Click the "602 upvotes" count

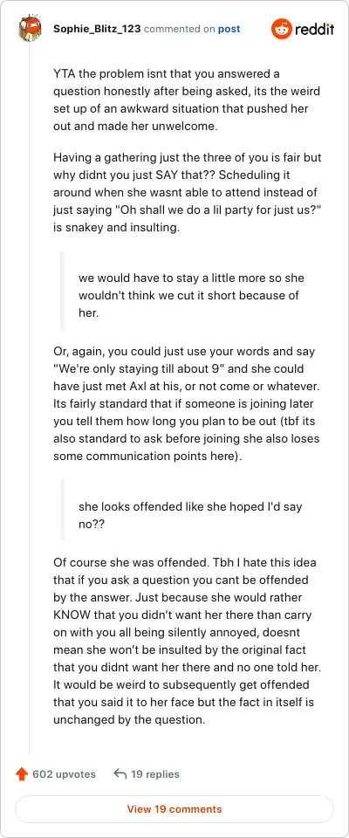pyautogui.click(x=65, y=774)
